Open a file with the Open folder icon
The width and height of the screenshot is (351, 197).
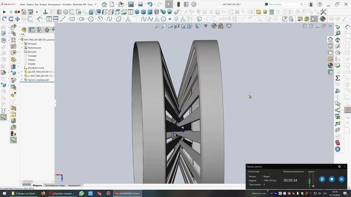tap(121, 4)
